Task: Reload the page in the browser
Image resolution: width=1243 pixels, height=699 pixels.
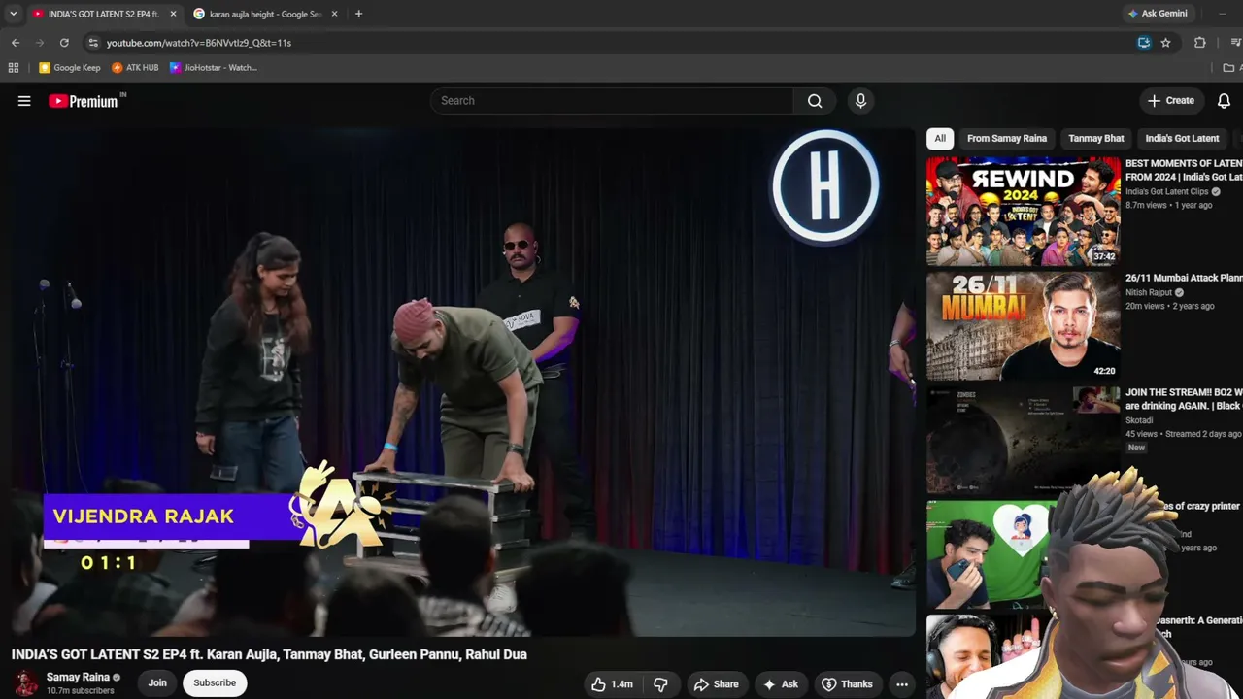Action: pyautogui.click(x=64, y=43)
